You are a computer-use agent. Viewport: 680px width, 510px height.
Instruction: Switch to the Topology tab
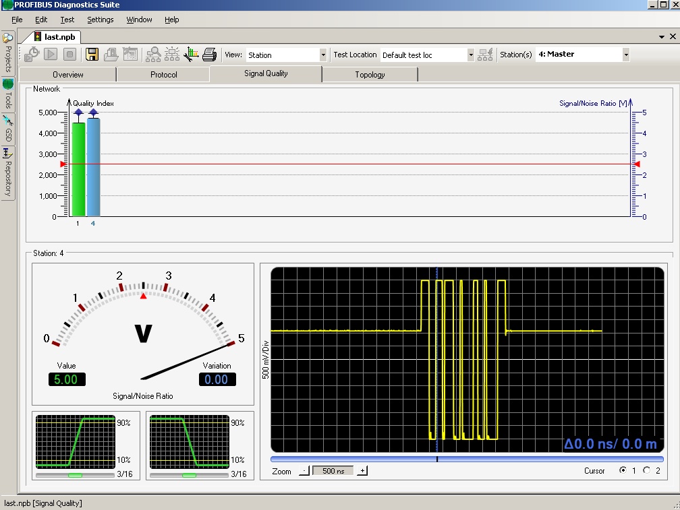(x=370, y=75)
